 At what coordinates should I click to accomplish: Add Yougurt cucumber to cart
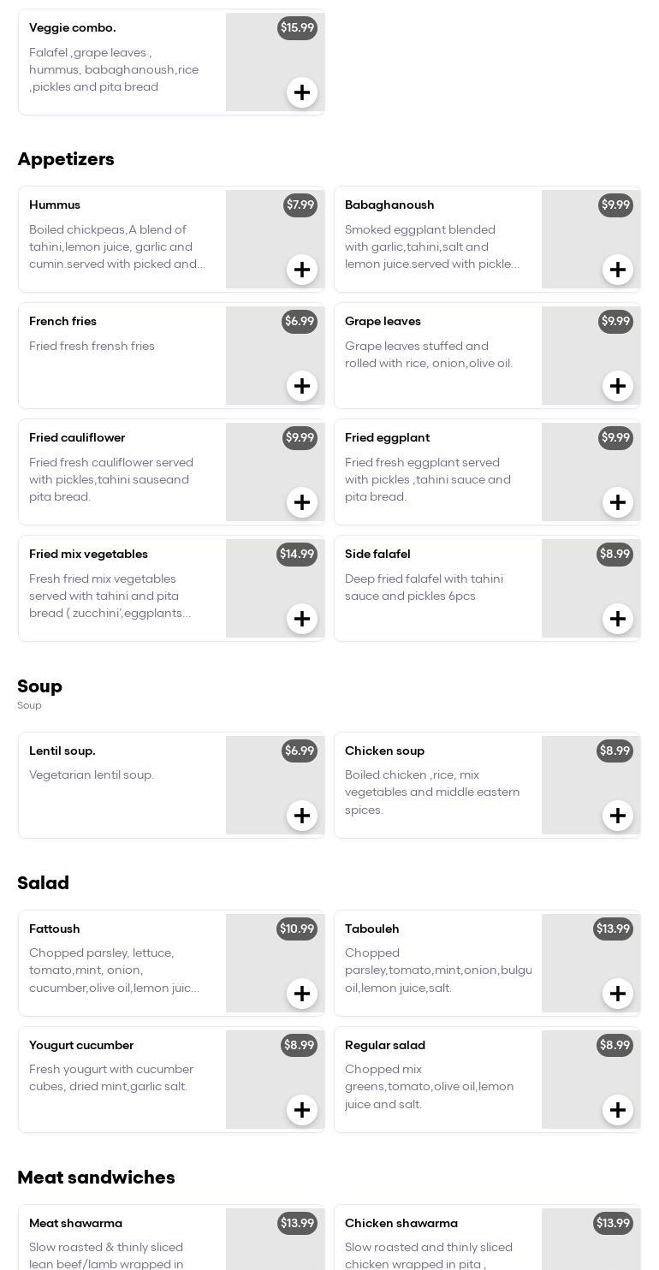302,1110
